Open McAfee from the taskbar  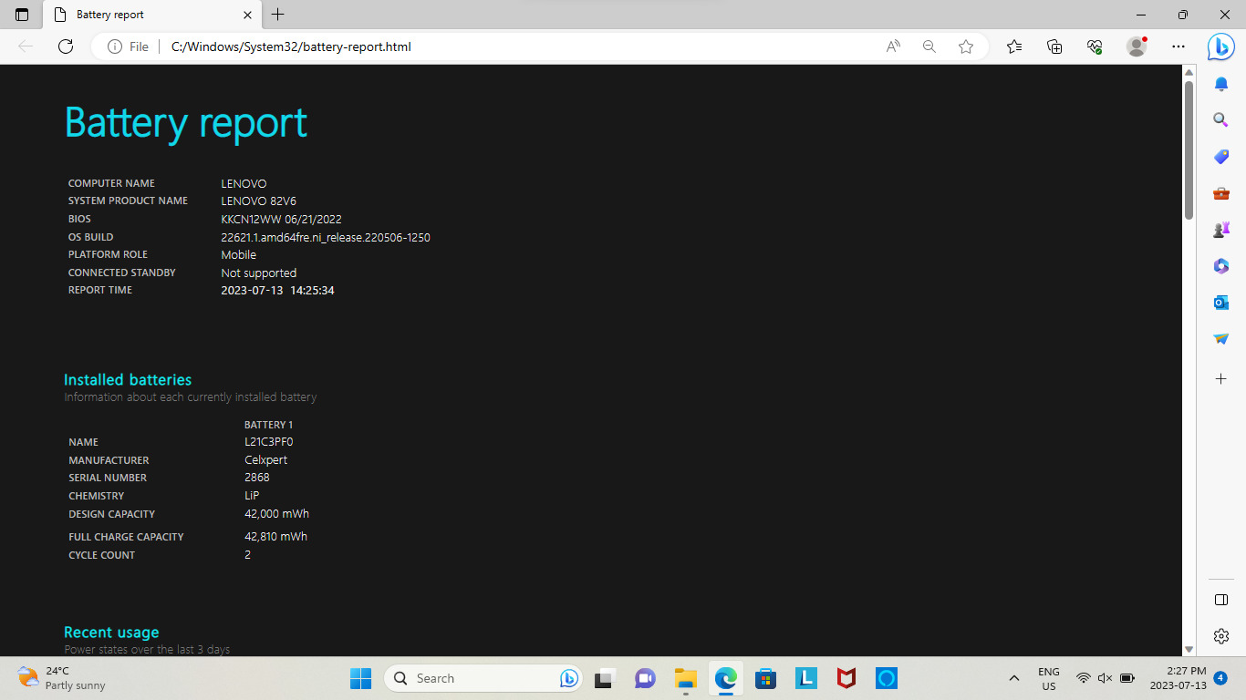tap(846, 678)
